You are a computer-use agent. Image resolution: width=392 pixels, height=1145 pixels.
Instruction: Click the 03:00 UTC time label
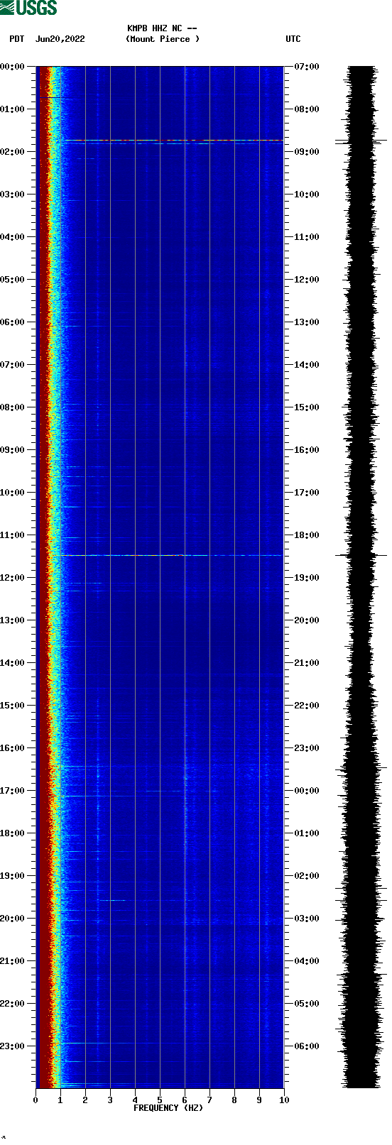click(x=307, y=919)
